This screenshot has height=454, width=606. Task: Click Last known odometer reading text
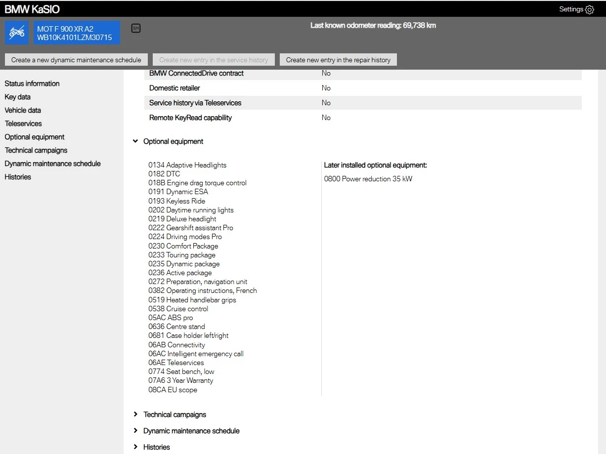(x=373, y=25)
